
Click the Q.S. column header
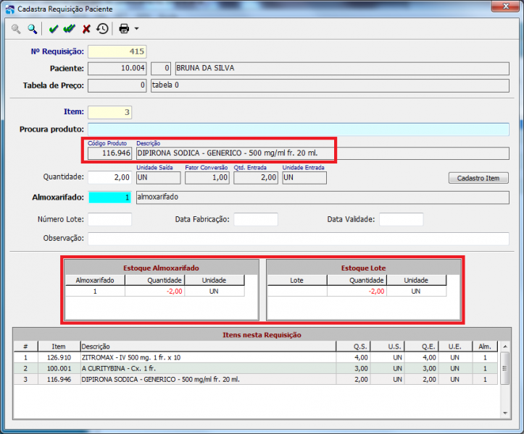click(x=353, y=346)
